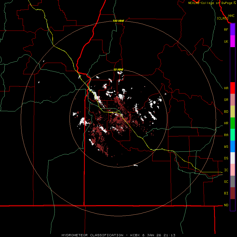Screen dimensions: 237x237
Task: Click the IC legend label
Action: tap(226, 170)
